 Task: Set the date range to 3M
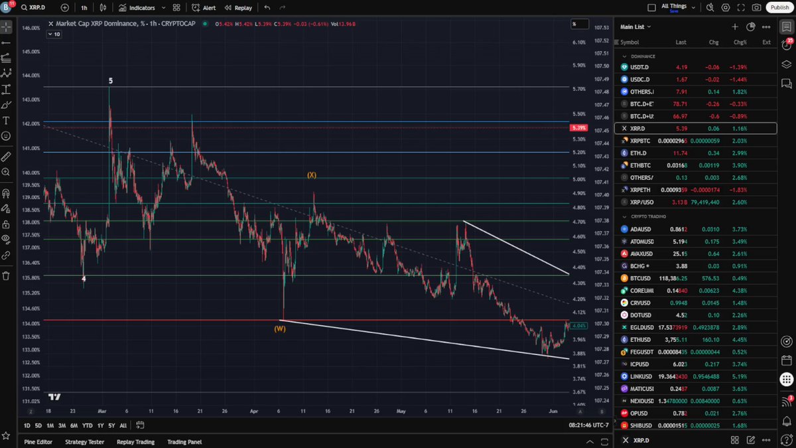(62, 425)
